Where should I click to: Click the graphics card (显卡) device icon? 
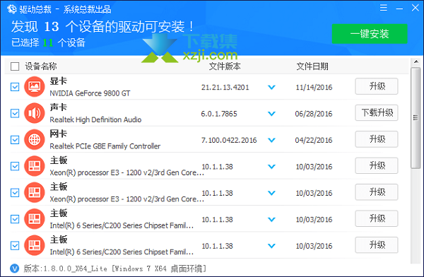(35, 87)
